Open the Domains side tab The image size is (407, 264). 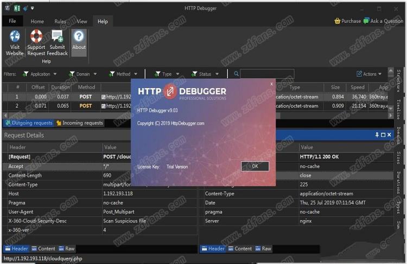398,135
